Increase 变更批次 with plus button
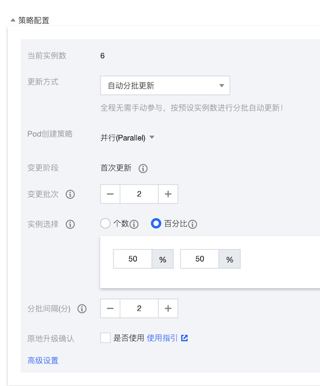 point(168,194)
